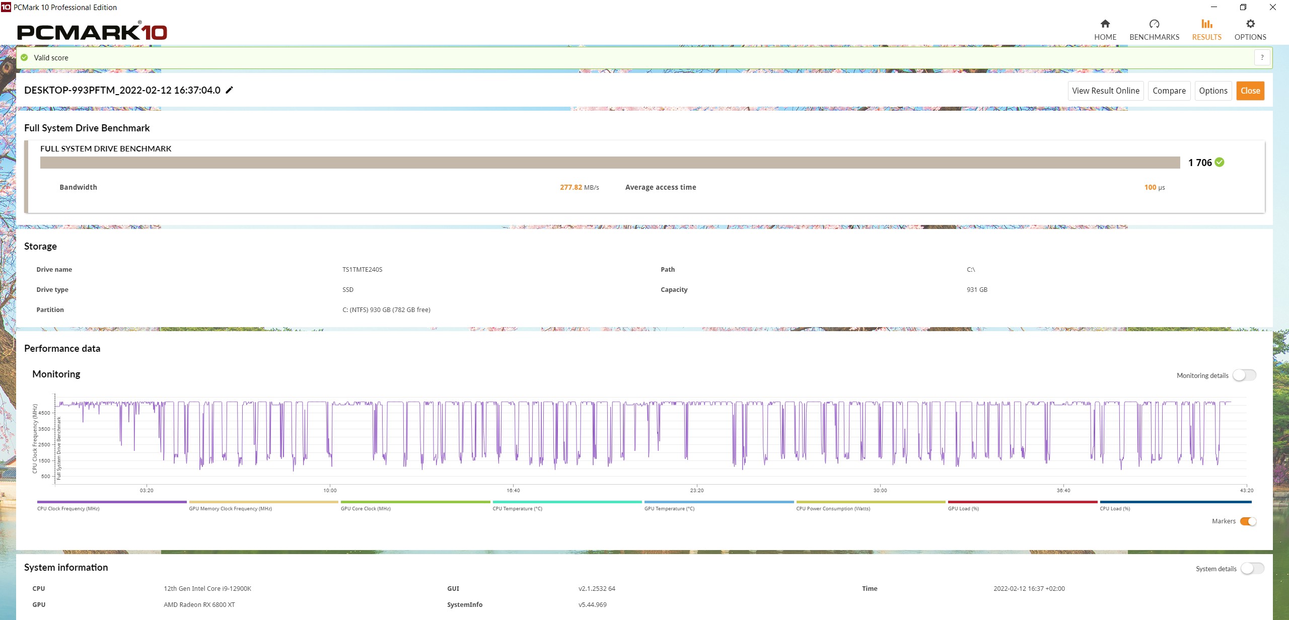The image size is (1289, 620).
Task: Open Options gear icon
Action: coord(1250,24)
